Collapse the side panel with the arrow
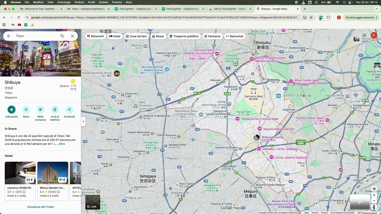Viewport: 381px width, 214px height. click(x=83, y=121)
